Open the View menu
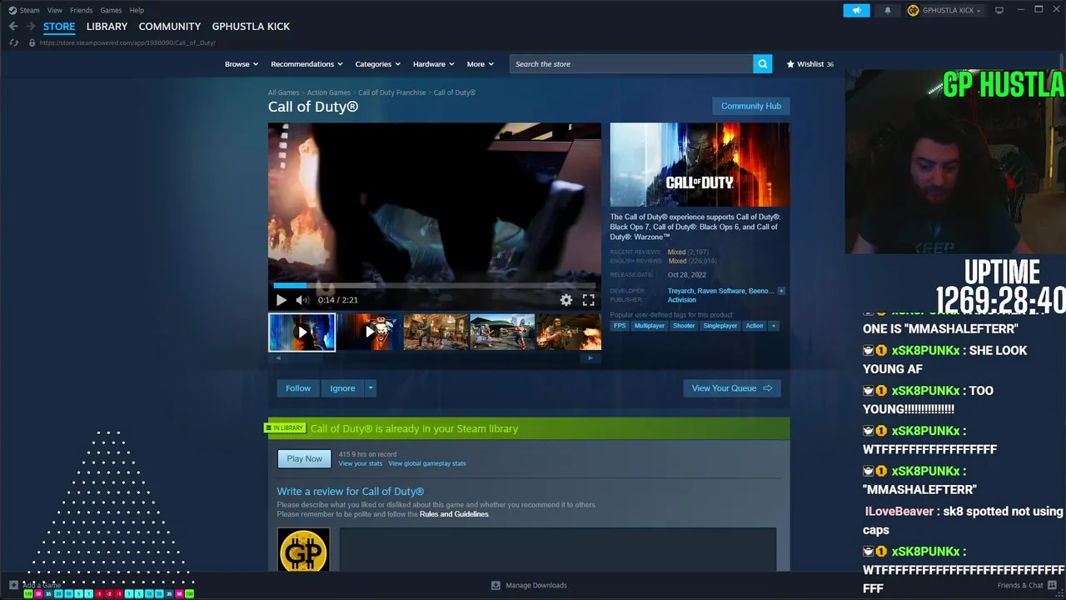This screenshot has height=600, width=1066. point(55,10)
